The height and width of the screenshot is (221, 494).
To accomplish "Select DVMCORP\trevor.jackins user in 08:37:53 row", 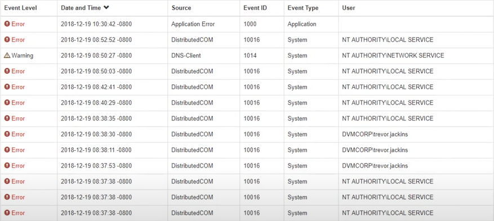I will click(x=375, y=166).
